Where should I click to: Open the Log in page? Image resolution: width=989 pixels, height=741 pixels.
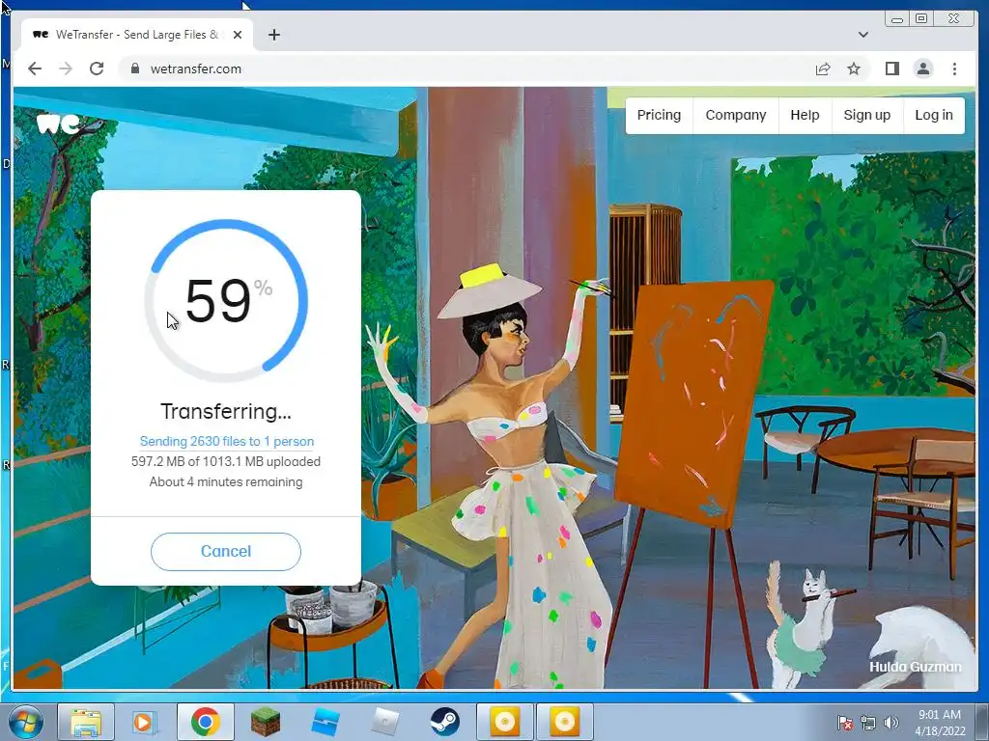coord(934,116)
